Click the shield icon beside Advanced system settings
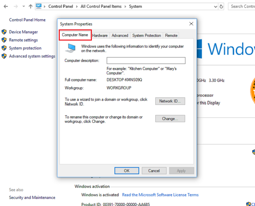255x206 pixels. (x=4, y=56)
